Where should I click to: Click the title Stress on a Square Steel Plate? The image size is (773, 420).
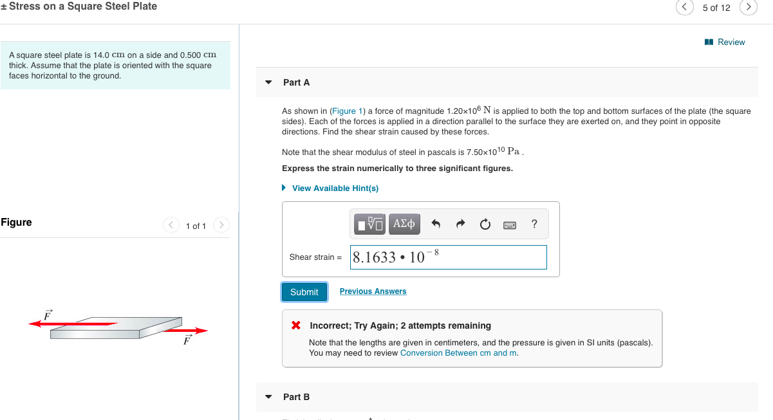click(x=79, y=6)
